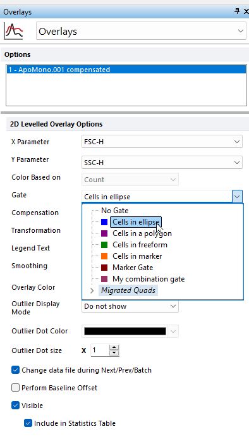Toggle Change data file during Next/Prev/Batch
Image resolution: width=249 pixels, height=446 pixels.
click(15, 370)
